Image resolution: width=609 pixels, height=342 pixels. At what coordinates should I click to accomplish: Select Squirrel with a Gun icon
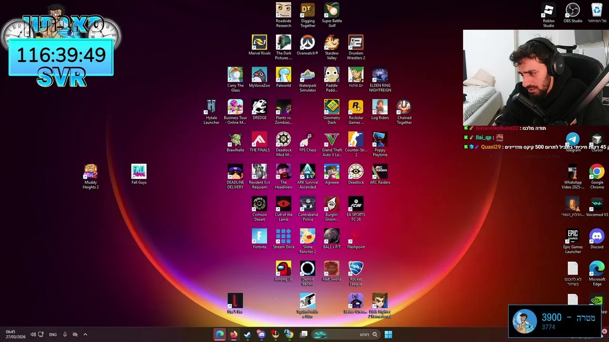[308, 306]
